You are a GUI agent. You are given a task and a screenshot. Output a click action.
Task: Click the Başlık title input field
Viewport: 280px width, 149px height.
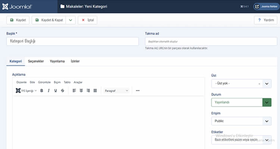[x=73, y=41]
